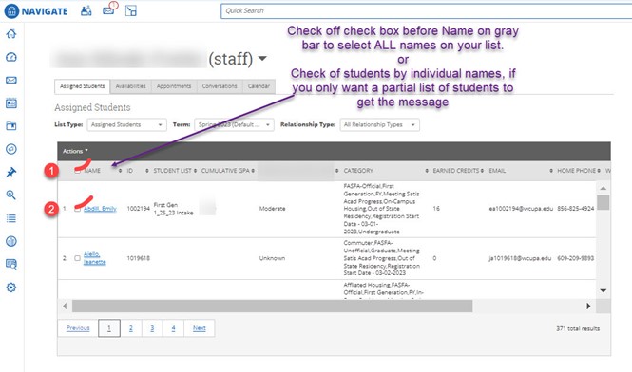632x372 pixels.
Task: Open the dashboard gauge icon in sidebar
Action: (11, 57)
